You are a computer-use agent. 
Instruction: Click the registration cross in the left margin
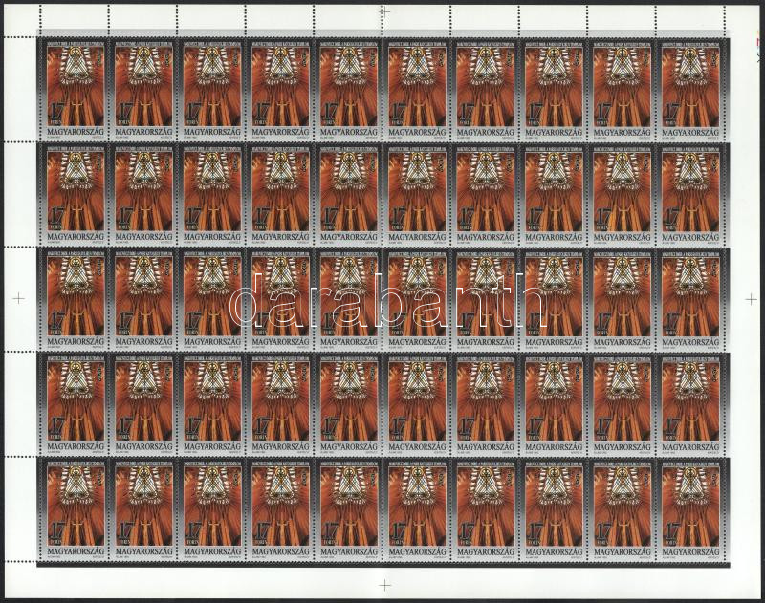pos(17,298)
